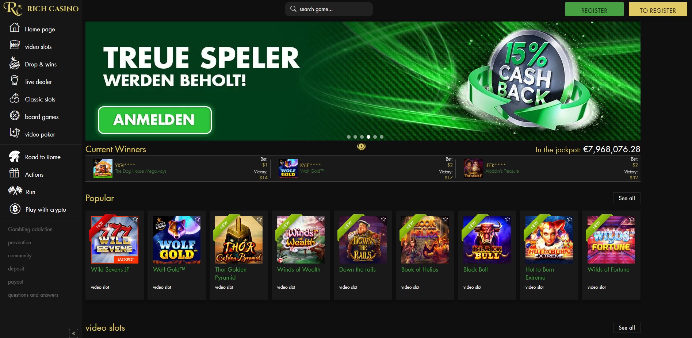Image resolution: width=692 pixels, height=338 pixels.
Task: Select the fourth banner carousel dot
Action: click(368, 137)
